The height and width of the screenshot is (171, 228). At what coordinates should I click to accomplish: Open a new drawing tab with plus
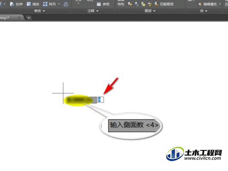[29, 18]
